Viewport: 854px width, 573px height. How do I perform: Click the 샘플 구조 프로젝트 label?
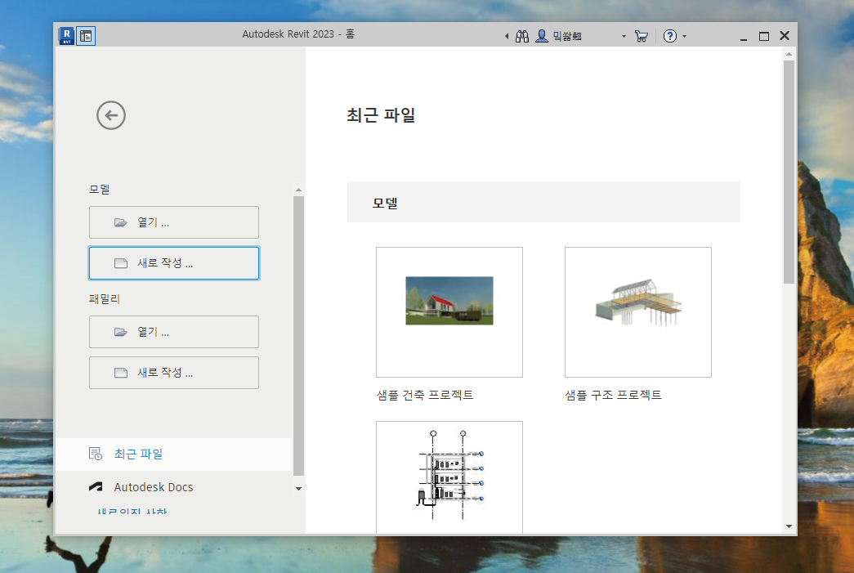tap(613, 395)
